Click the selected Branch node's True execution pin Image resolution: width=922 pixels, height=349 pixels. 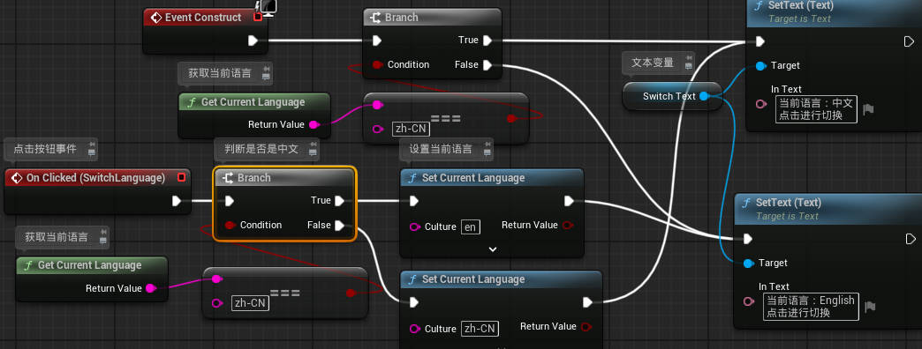pos(340,201)
